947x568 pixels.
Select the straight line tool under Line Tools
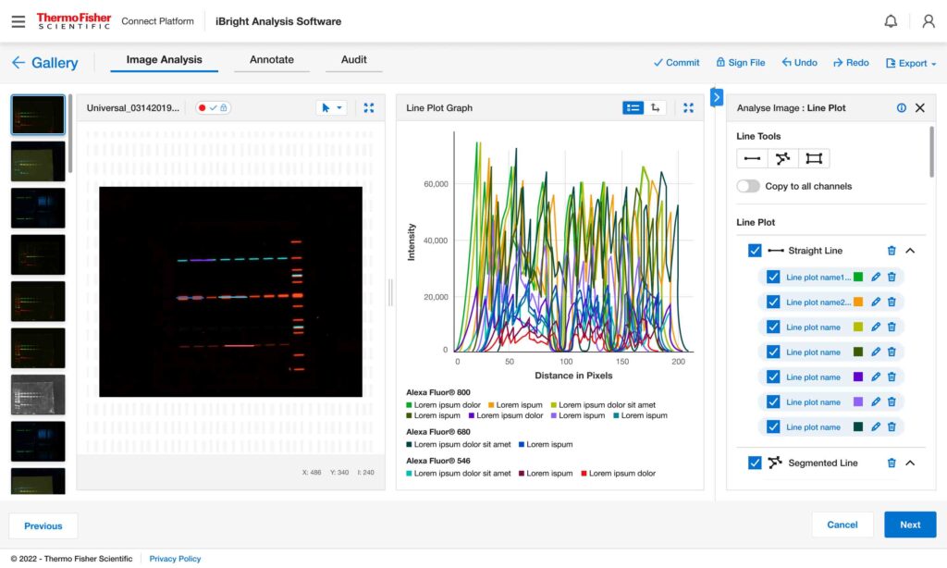[x=752, y=158]
